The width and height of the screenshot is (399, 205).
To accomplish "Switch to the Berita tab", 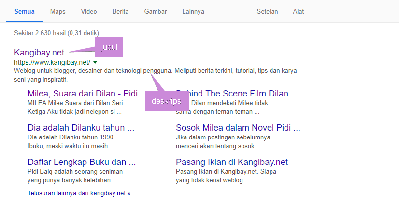I will pyautogui.click(x=120, y=12).
